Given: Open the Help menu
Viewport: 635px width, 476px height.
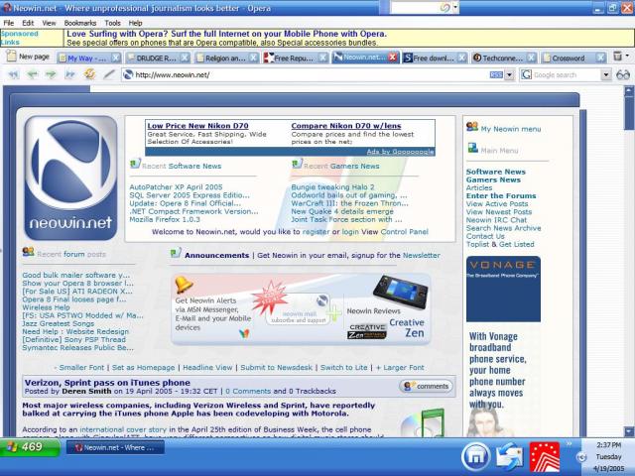Looking at the screenshot, I should pyautogui.click(x=135, y=23).
